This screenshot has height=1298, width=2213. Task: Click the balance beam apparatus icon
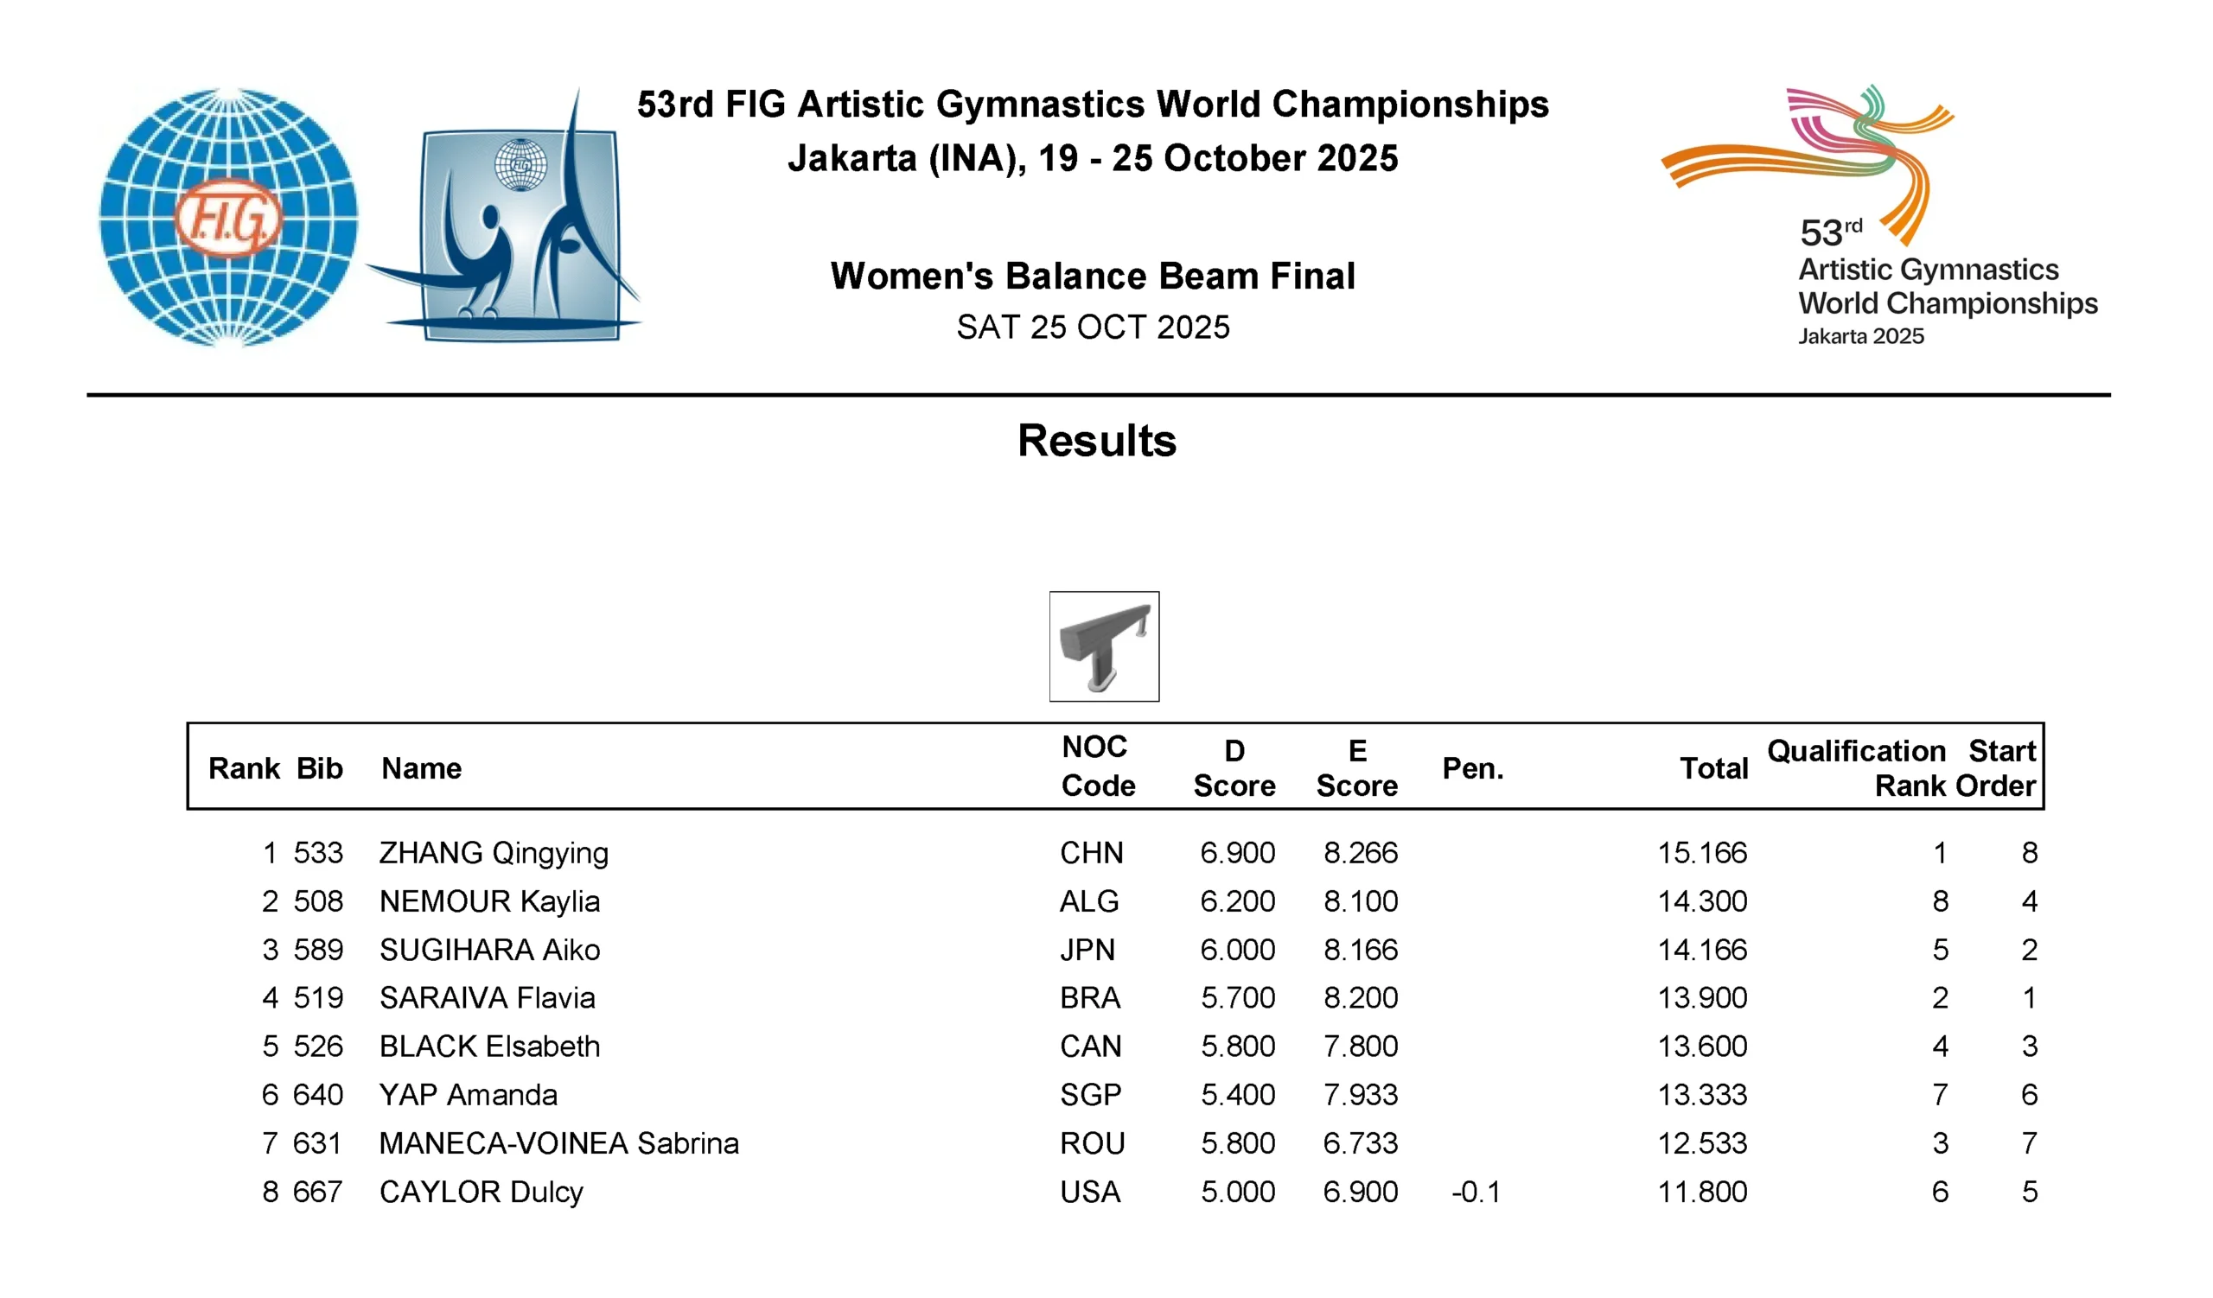(x=1104, y=646)
